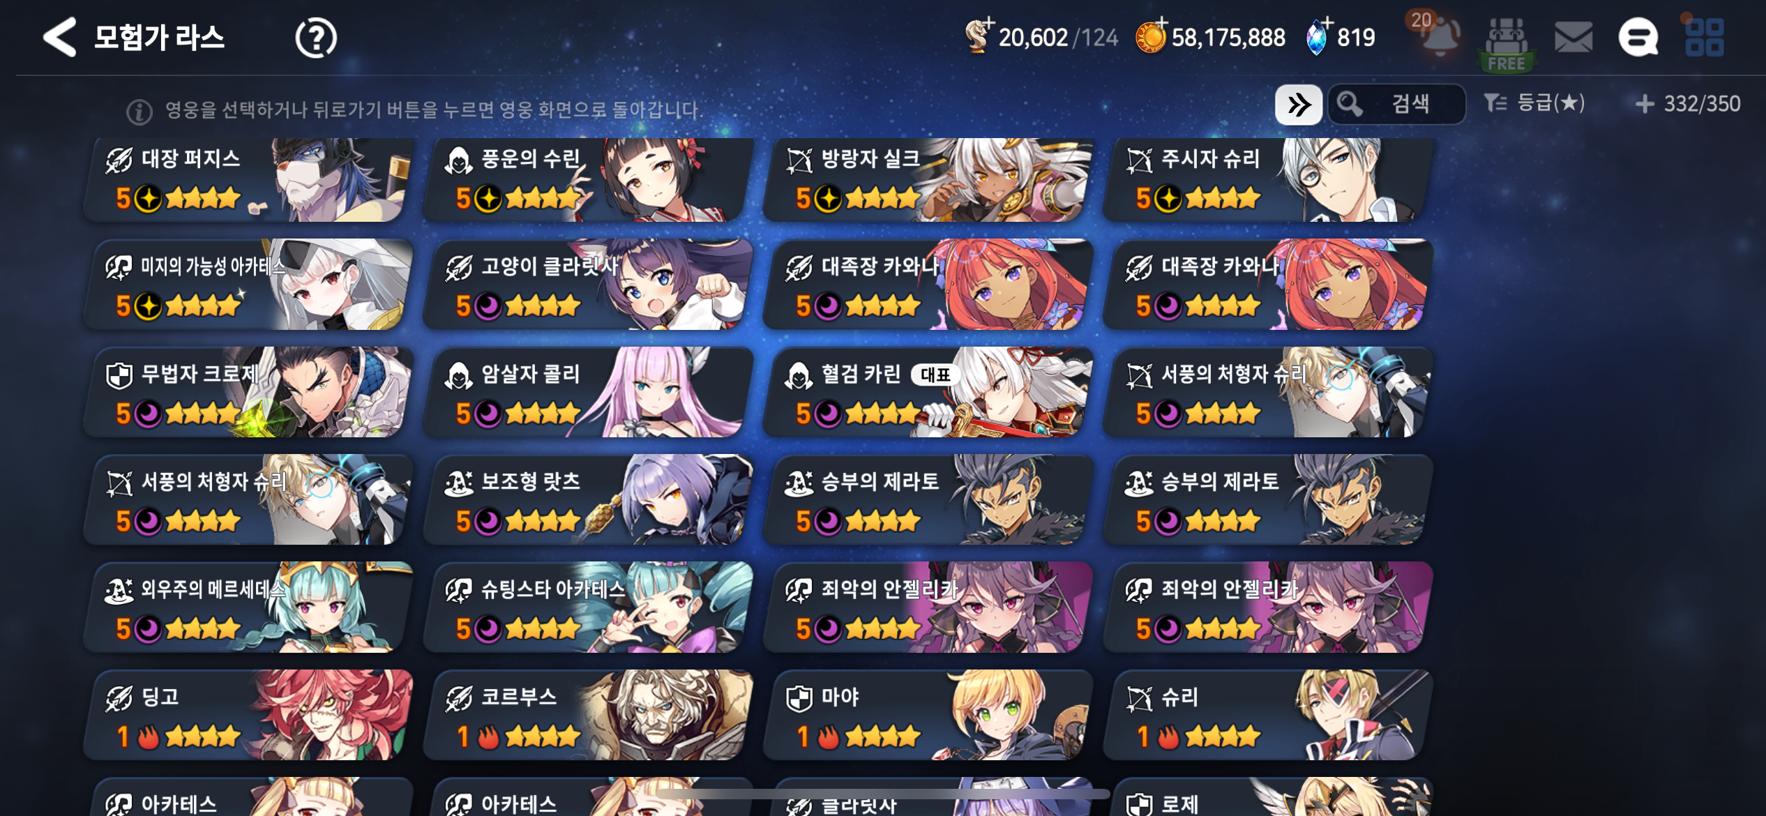1766x816 pixels.
Task: Select the 1-level hero 마야
Action: pos(927,715)
